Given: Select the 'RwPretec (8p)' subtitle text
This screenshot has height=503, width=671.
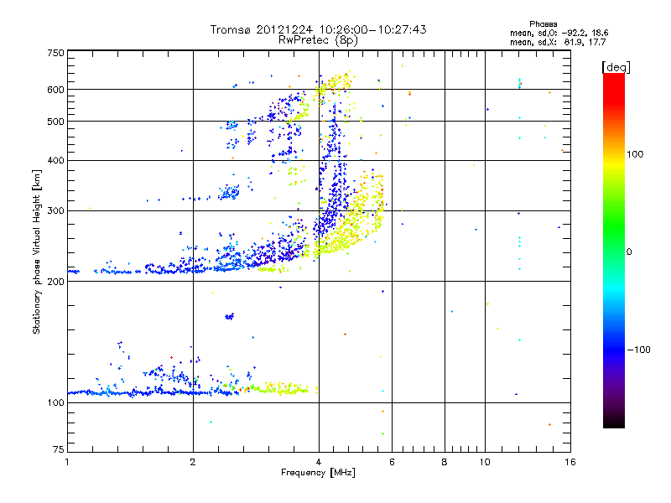Looking at the screenshot, I should click(x=318, y=40).
